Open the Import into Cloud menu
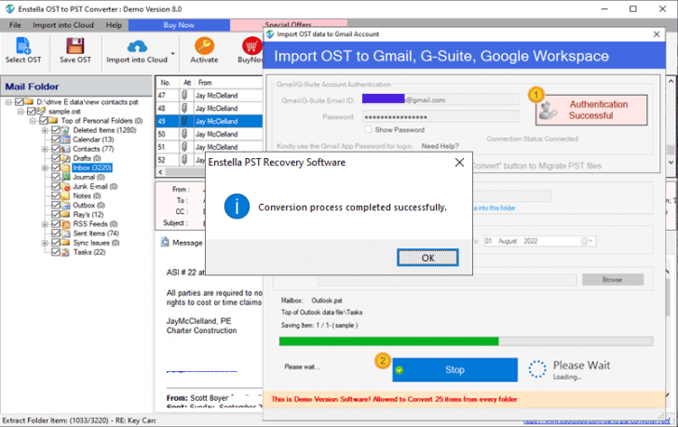Screen dimensions: 678x427 (63, 25)
